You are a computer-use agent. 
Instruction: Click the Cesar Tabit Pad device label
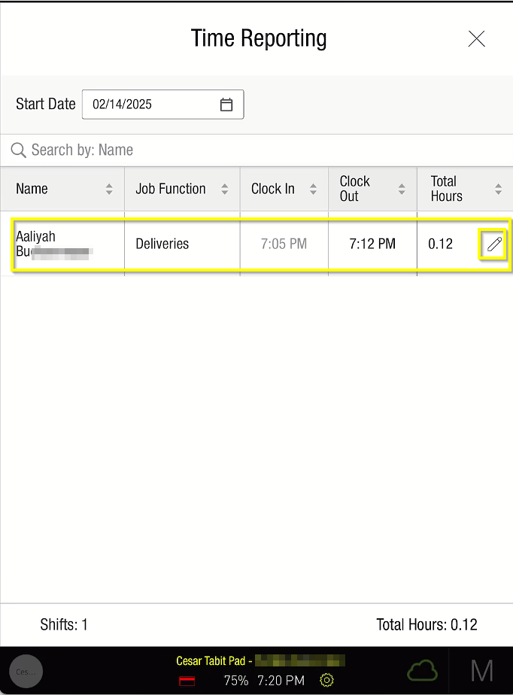211,660
